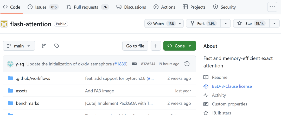Screen dimensions: 281x115
Task: Click flash-attention repository avatar
Action: tap(4, 24)
